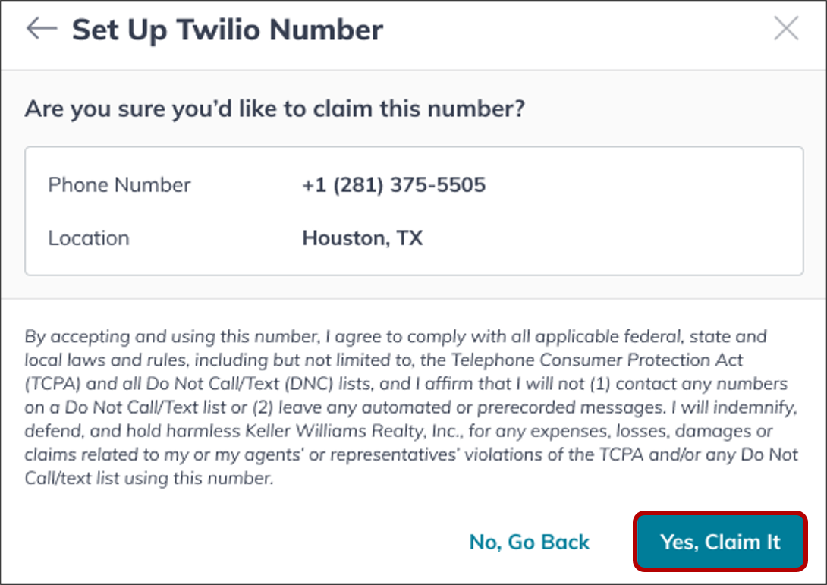The height and width of the screenshot is (585, 827).
Task: Click the Houston, TX location value
Action: tap(362, 237)
